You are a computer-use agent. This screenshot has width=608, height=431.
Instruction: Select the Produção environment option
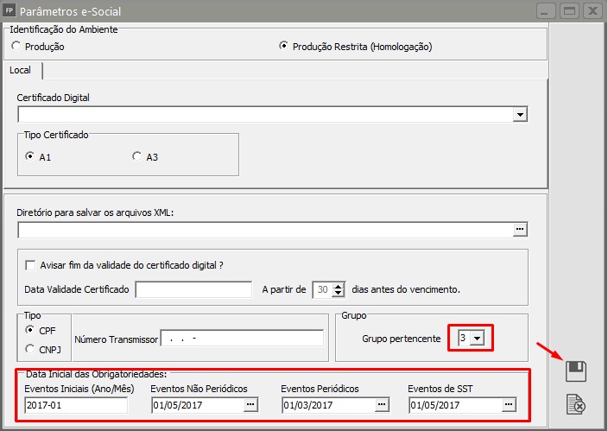[16, 47]
